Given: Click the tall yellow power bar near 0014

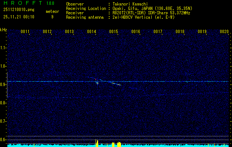Looking at the screenshot, I should [97, 143].
